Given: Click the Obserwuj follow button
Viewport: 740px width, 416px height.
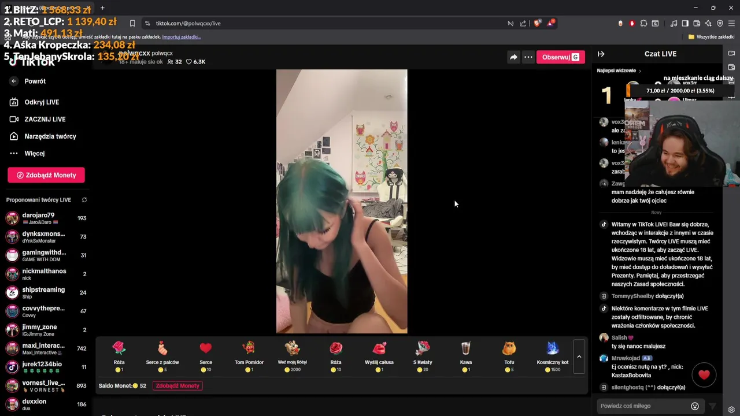Looking at the screenshot, I should (560, 57).
